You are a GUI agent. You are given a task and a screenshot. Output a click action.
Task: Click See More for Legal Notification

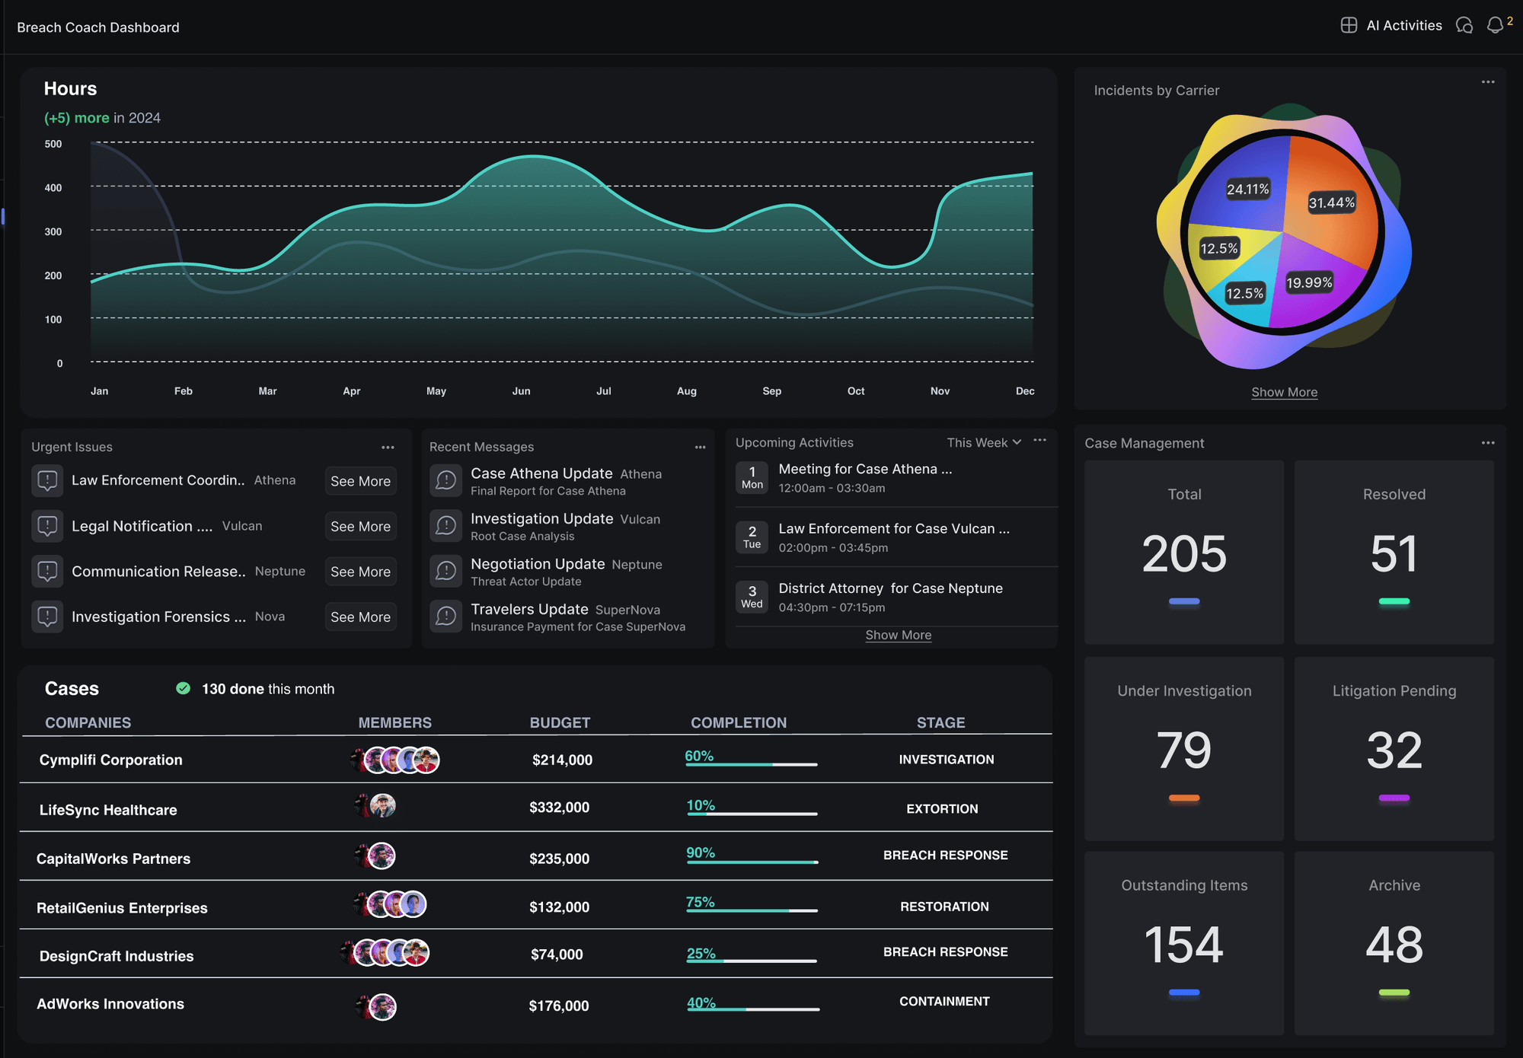360,526
